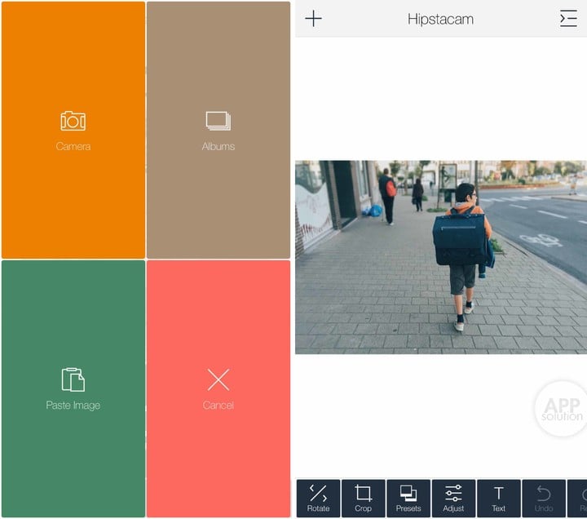Open the menu icon in the top-right corner

pos(568,19)
